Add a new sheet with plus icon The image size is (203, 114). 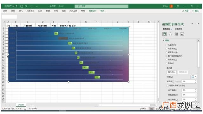point(32,105)
